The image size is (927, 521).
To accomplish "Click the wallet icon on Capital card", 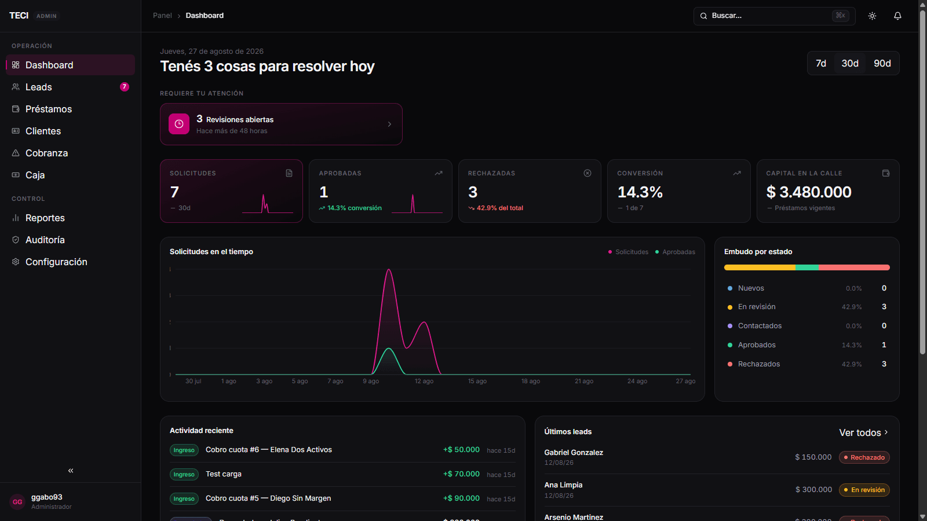I will pos(886,173).
